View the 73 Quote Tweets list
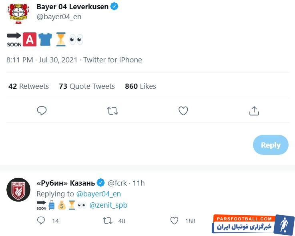Viewport: 295px width, 236px height. [x=87, y=86]
